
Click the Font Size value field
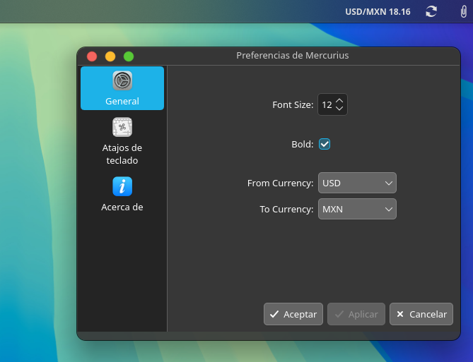(327, 104)
